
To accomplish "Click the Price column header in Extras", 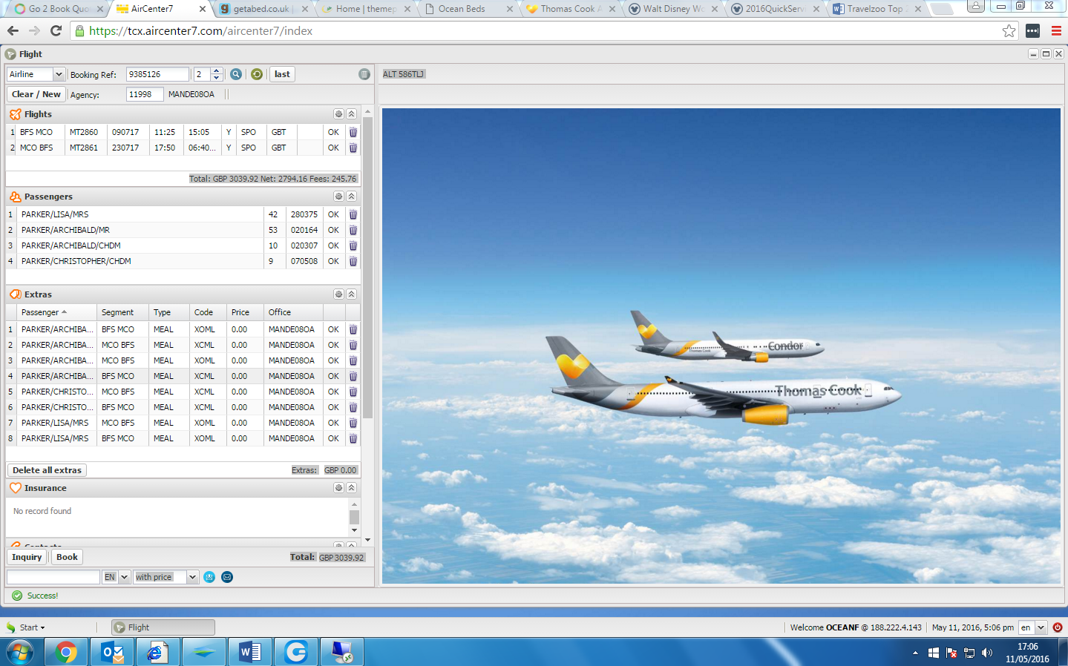I will point(245,312).
